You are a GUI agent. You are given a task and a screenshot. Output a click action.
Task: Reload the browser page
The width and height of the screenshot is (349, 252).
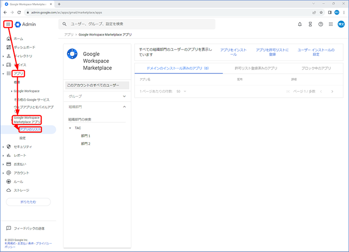19,12
